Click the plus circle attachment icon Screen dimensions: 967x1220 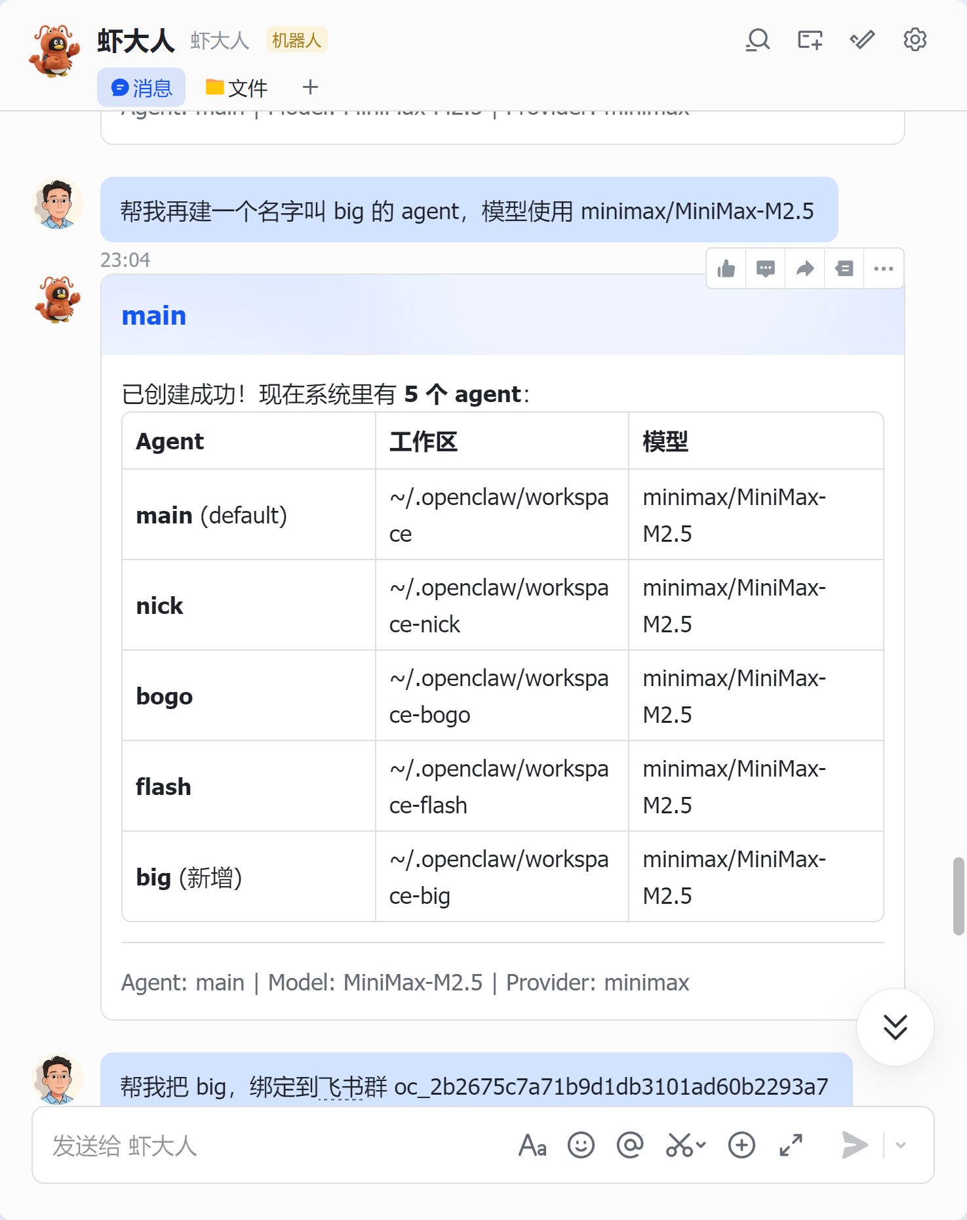coord(741,1145)
